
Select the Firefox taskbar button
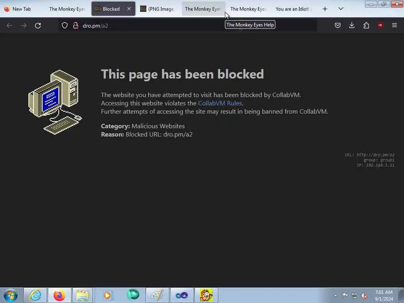(x=60, y=295)
